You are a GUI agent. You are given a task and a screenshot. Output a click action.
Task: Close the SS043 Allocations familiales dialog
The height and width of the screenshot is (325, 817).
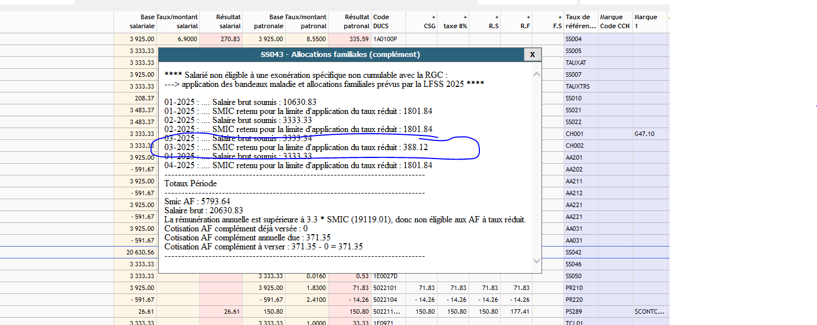[x=532, y=55]
